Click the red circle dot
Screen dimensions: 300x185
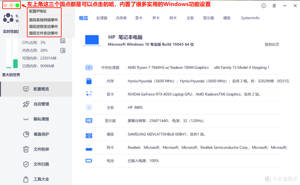pyautogui.click(x=5, y=5)
